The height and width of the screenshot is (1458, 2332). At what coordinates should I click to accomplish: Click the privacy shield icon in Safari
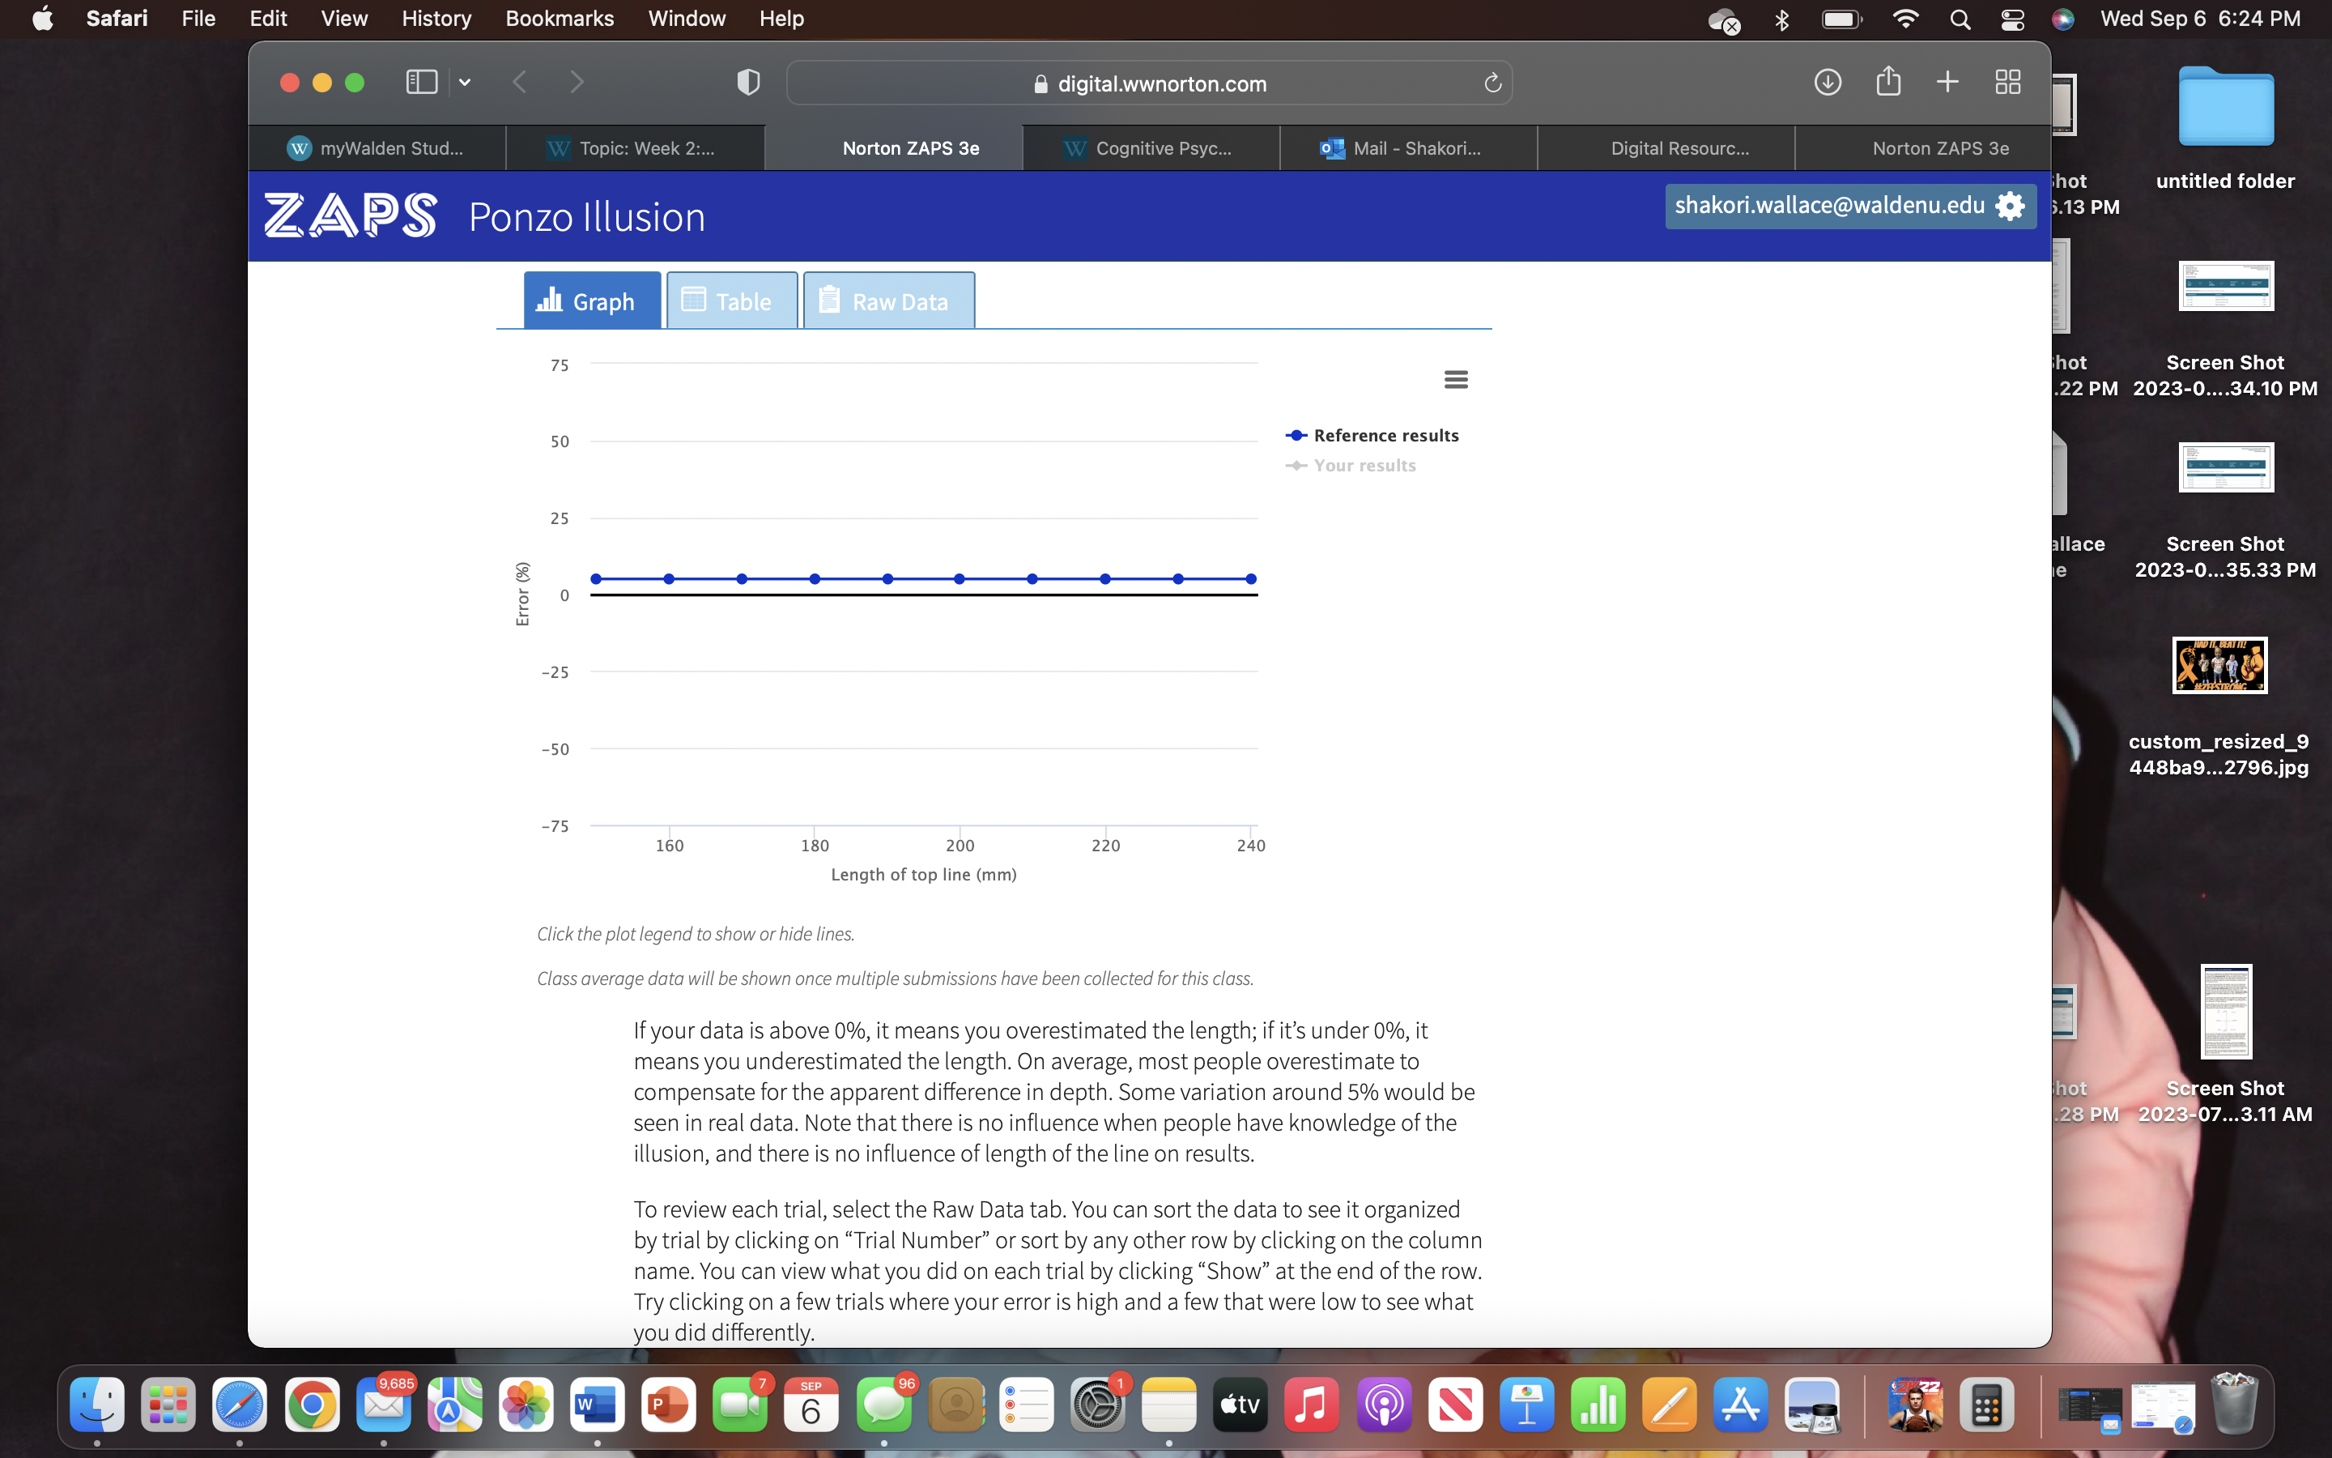point(748,82)
